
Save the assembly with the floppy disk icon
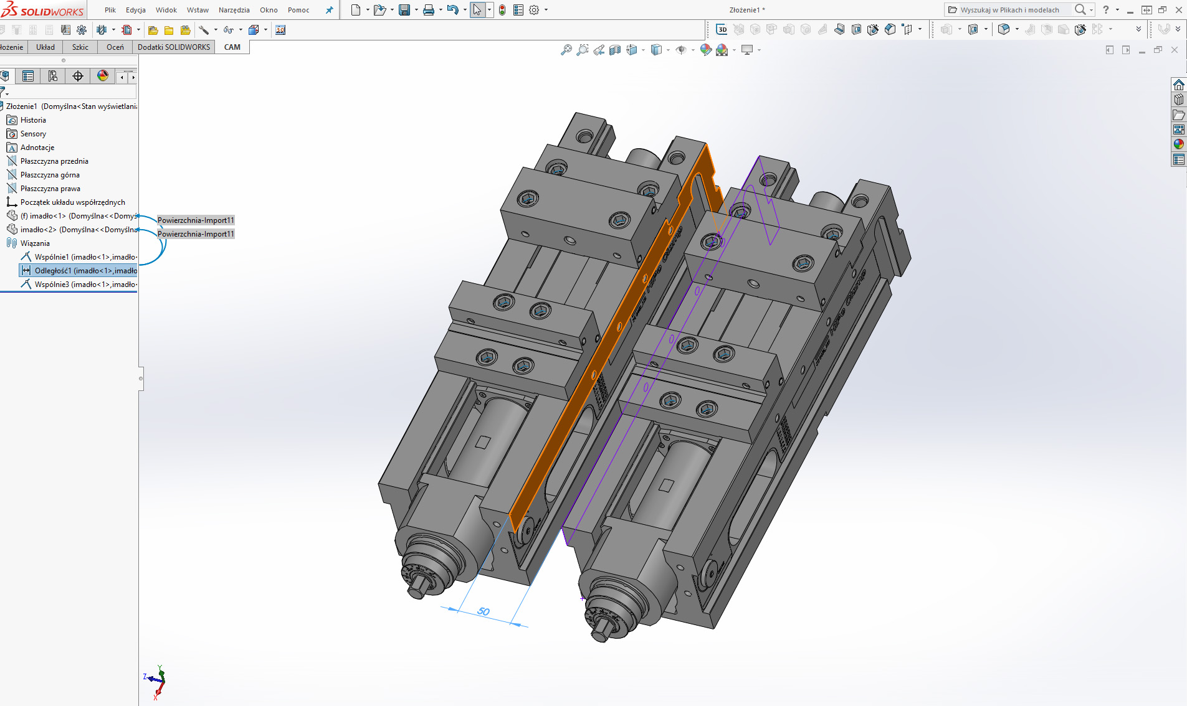[x=404, y=10]
